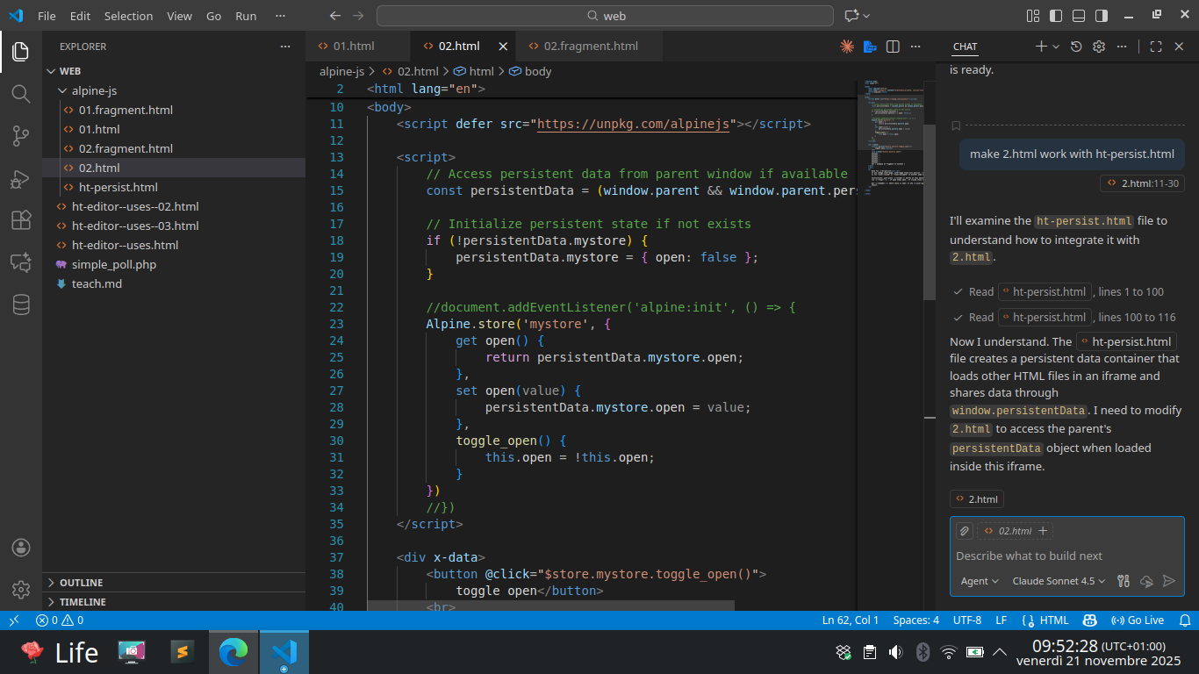Switch to the 02.fragment.html tab
Screen dimensions: 1199x674
(591, 47)
